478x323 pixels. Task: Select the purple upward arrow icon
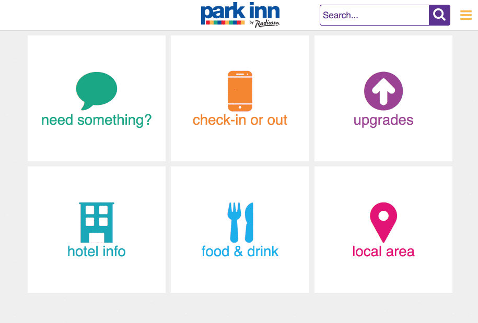click(383, 91)
